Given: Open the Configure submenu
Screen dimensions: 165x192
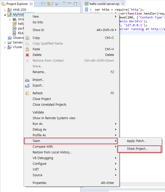Looking at the screenshot, I should point(71,164).
